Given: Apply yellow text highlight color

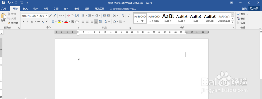Looking at the screenshot, I should pyautogui.click(x=59, y=22).
